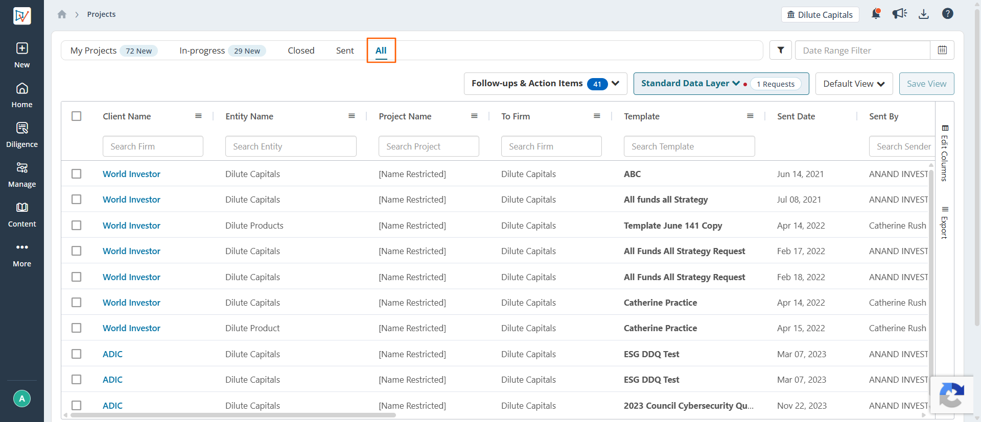
Task: Check the Template June 141 Copy row
Action: 77,226
